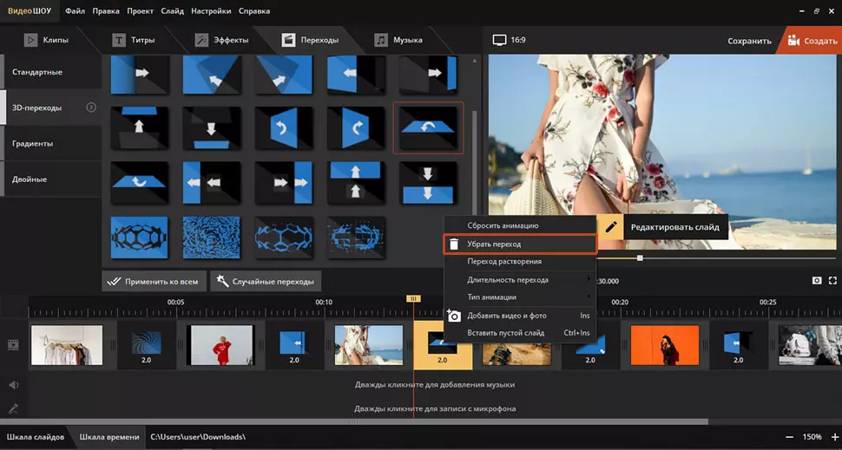Image resolution: width=842 pixels, height=450 pixels.
Task: Switch to the Шкала времени view
Action: tap(109, 437)
